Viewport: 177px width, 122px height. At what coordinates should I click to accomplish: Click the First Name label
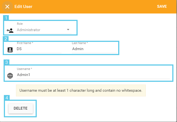point(25,43)
